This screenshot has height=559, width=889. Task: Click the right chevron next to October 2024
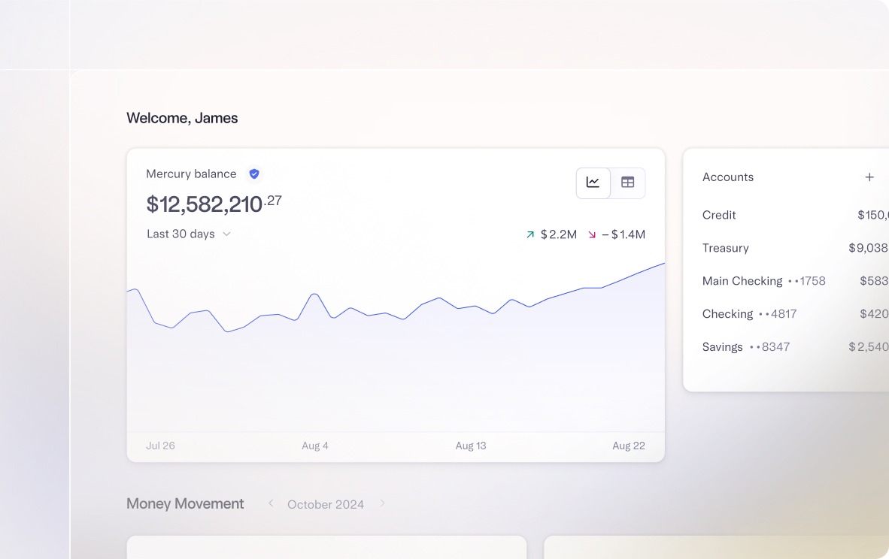[382, 503]
